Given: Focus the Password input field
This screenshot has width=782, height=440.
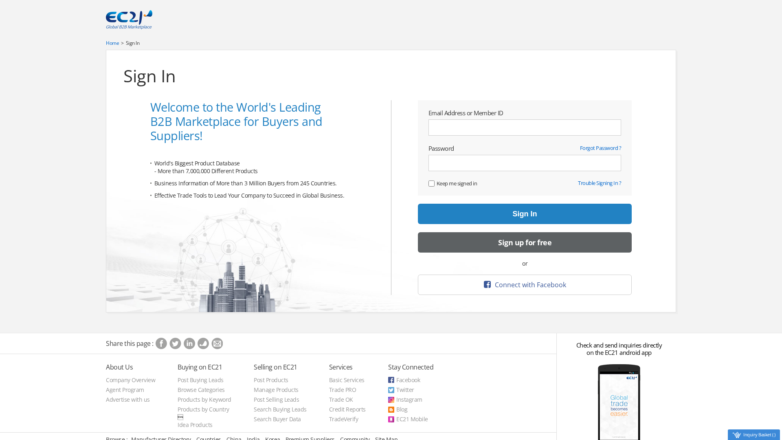Looking at the screenshot, I should coord(525,163).
